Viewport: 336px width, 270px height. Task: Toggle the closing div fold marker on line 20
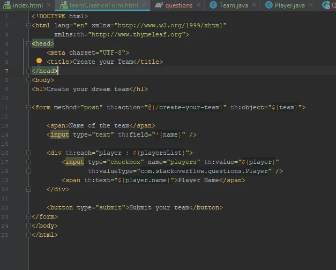coord(28,189)
